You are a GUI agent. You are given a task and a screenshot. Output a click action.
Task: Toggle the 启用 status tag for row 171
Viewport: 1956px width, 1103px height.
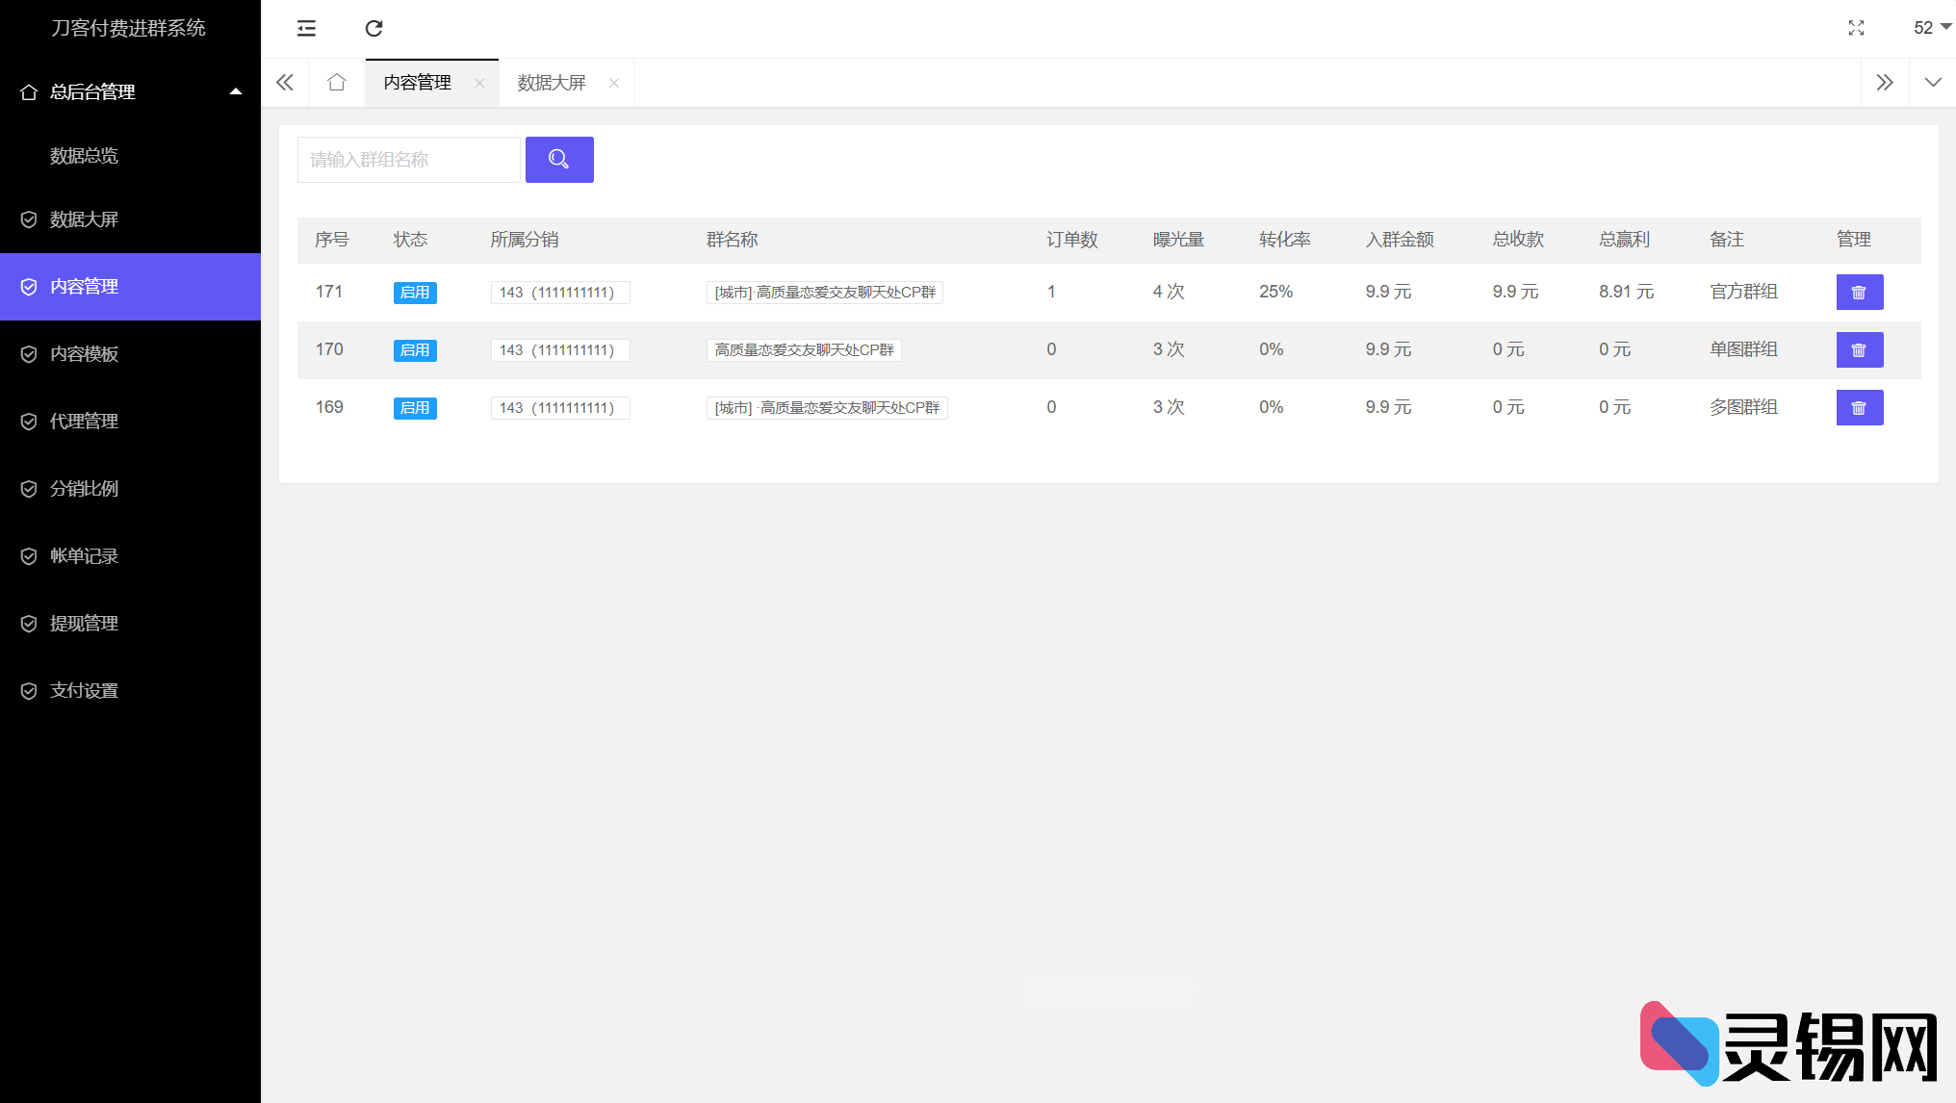[415, 293]
